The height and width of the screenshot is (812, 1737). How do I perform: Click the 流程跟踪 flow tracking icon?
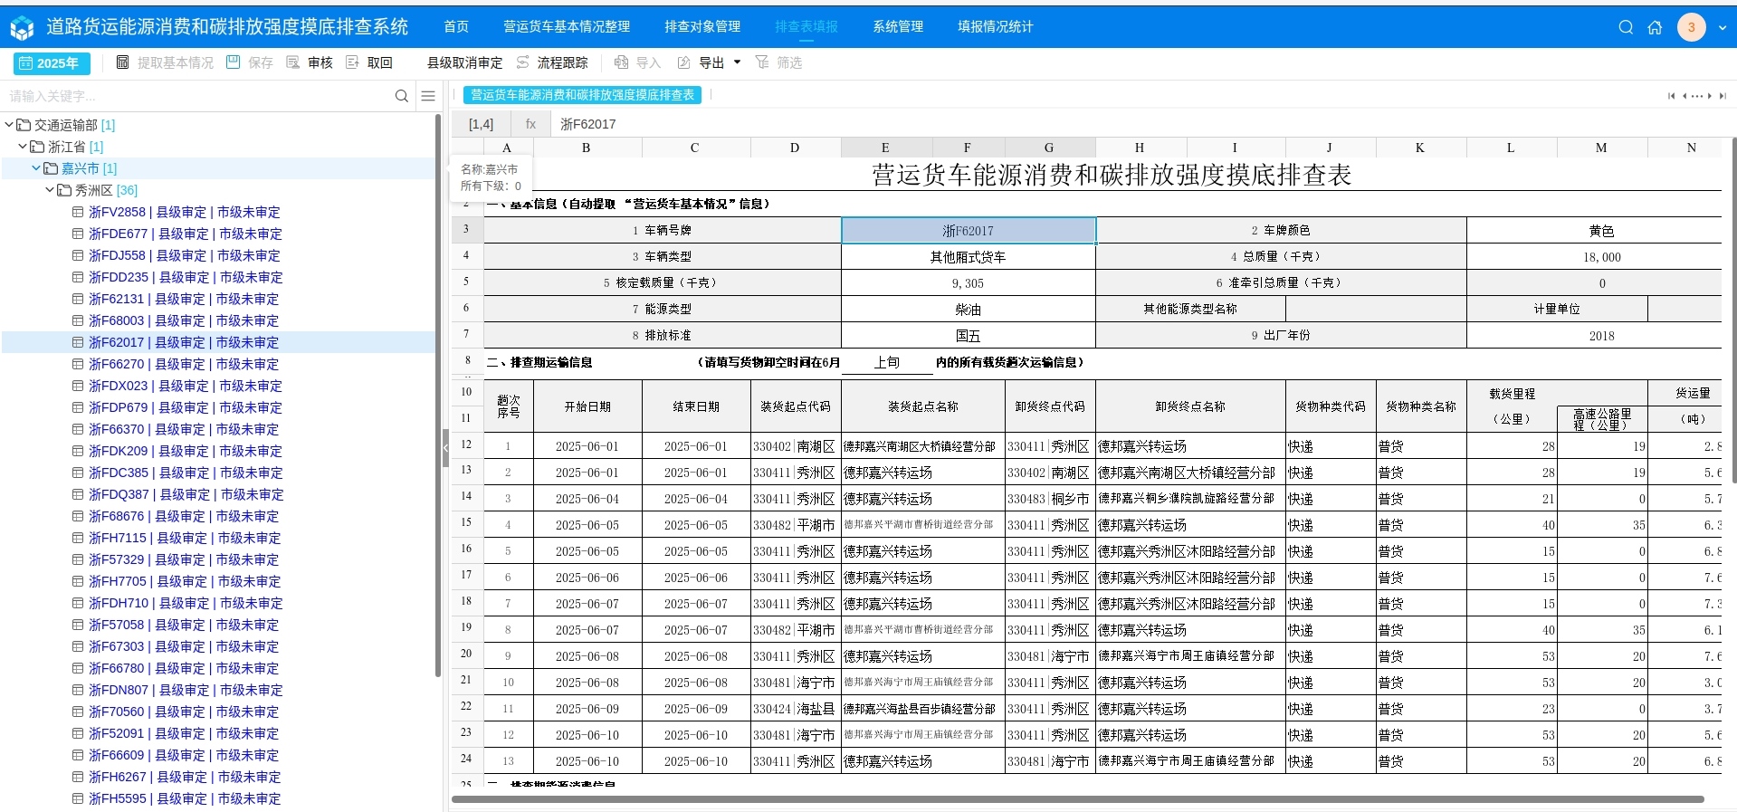pyautogui.click(x=523, y=62)
